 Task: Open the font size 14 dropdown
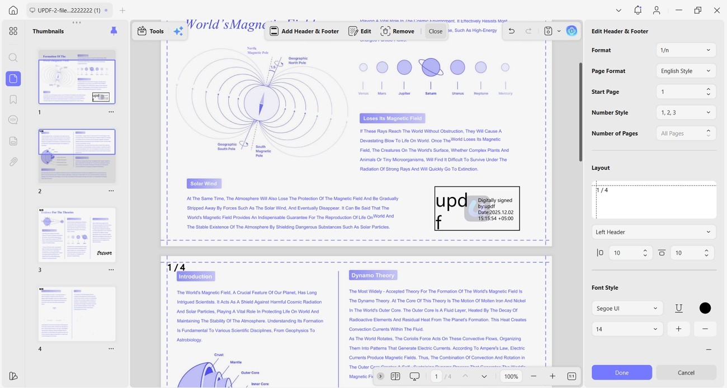(x=627, y=329)
